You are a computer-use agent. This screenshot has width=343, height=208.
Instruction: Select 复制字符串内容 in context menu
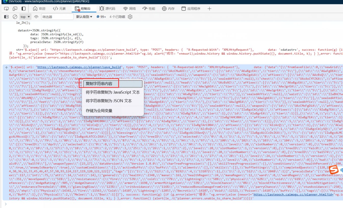[x=99, y=84]
